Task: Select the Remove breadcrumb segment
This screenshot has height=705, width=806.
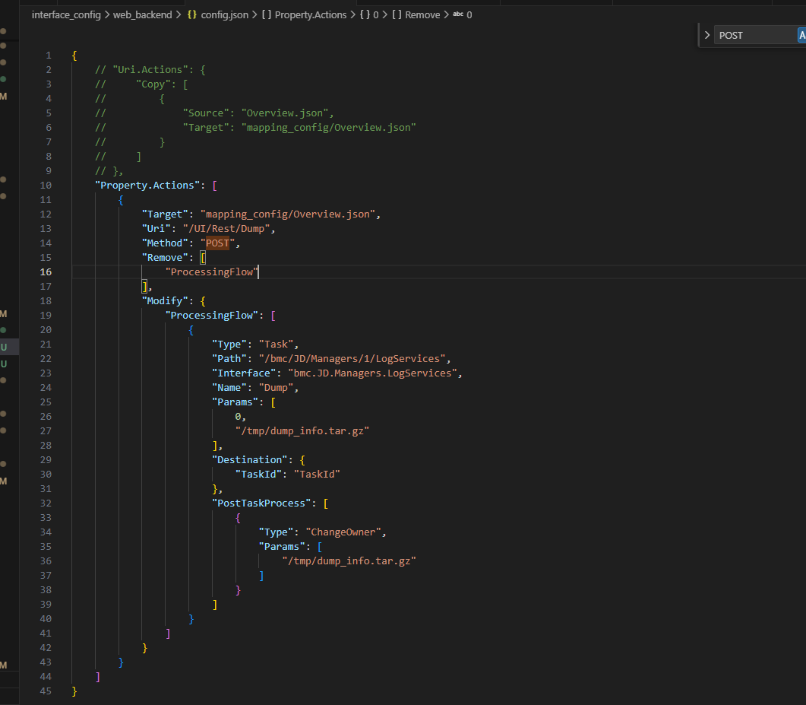Action: [422, 14]
